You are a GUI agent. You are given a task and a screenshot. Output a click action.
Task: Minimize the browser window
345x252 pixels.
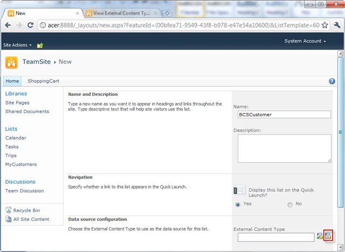click(x=310, y=4)
